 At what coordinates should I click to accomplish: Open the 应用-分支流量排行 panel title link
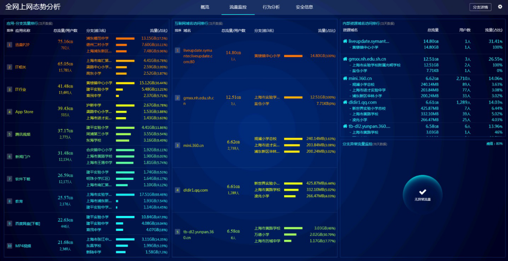coord(22,23)
